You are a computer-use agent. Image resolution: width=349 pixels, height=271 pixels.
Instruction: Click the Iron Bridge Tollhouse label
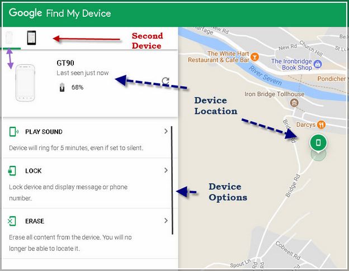[275, 94]
